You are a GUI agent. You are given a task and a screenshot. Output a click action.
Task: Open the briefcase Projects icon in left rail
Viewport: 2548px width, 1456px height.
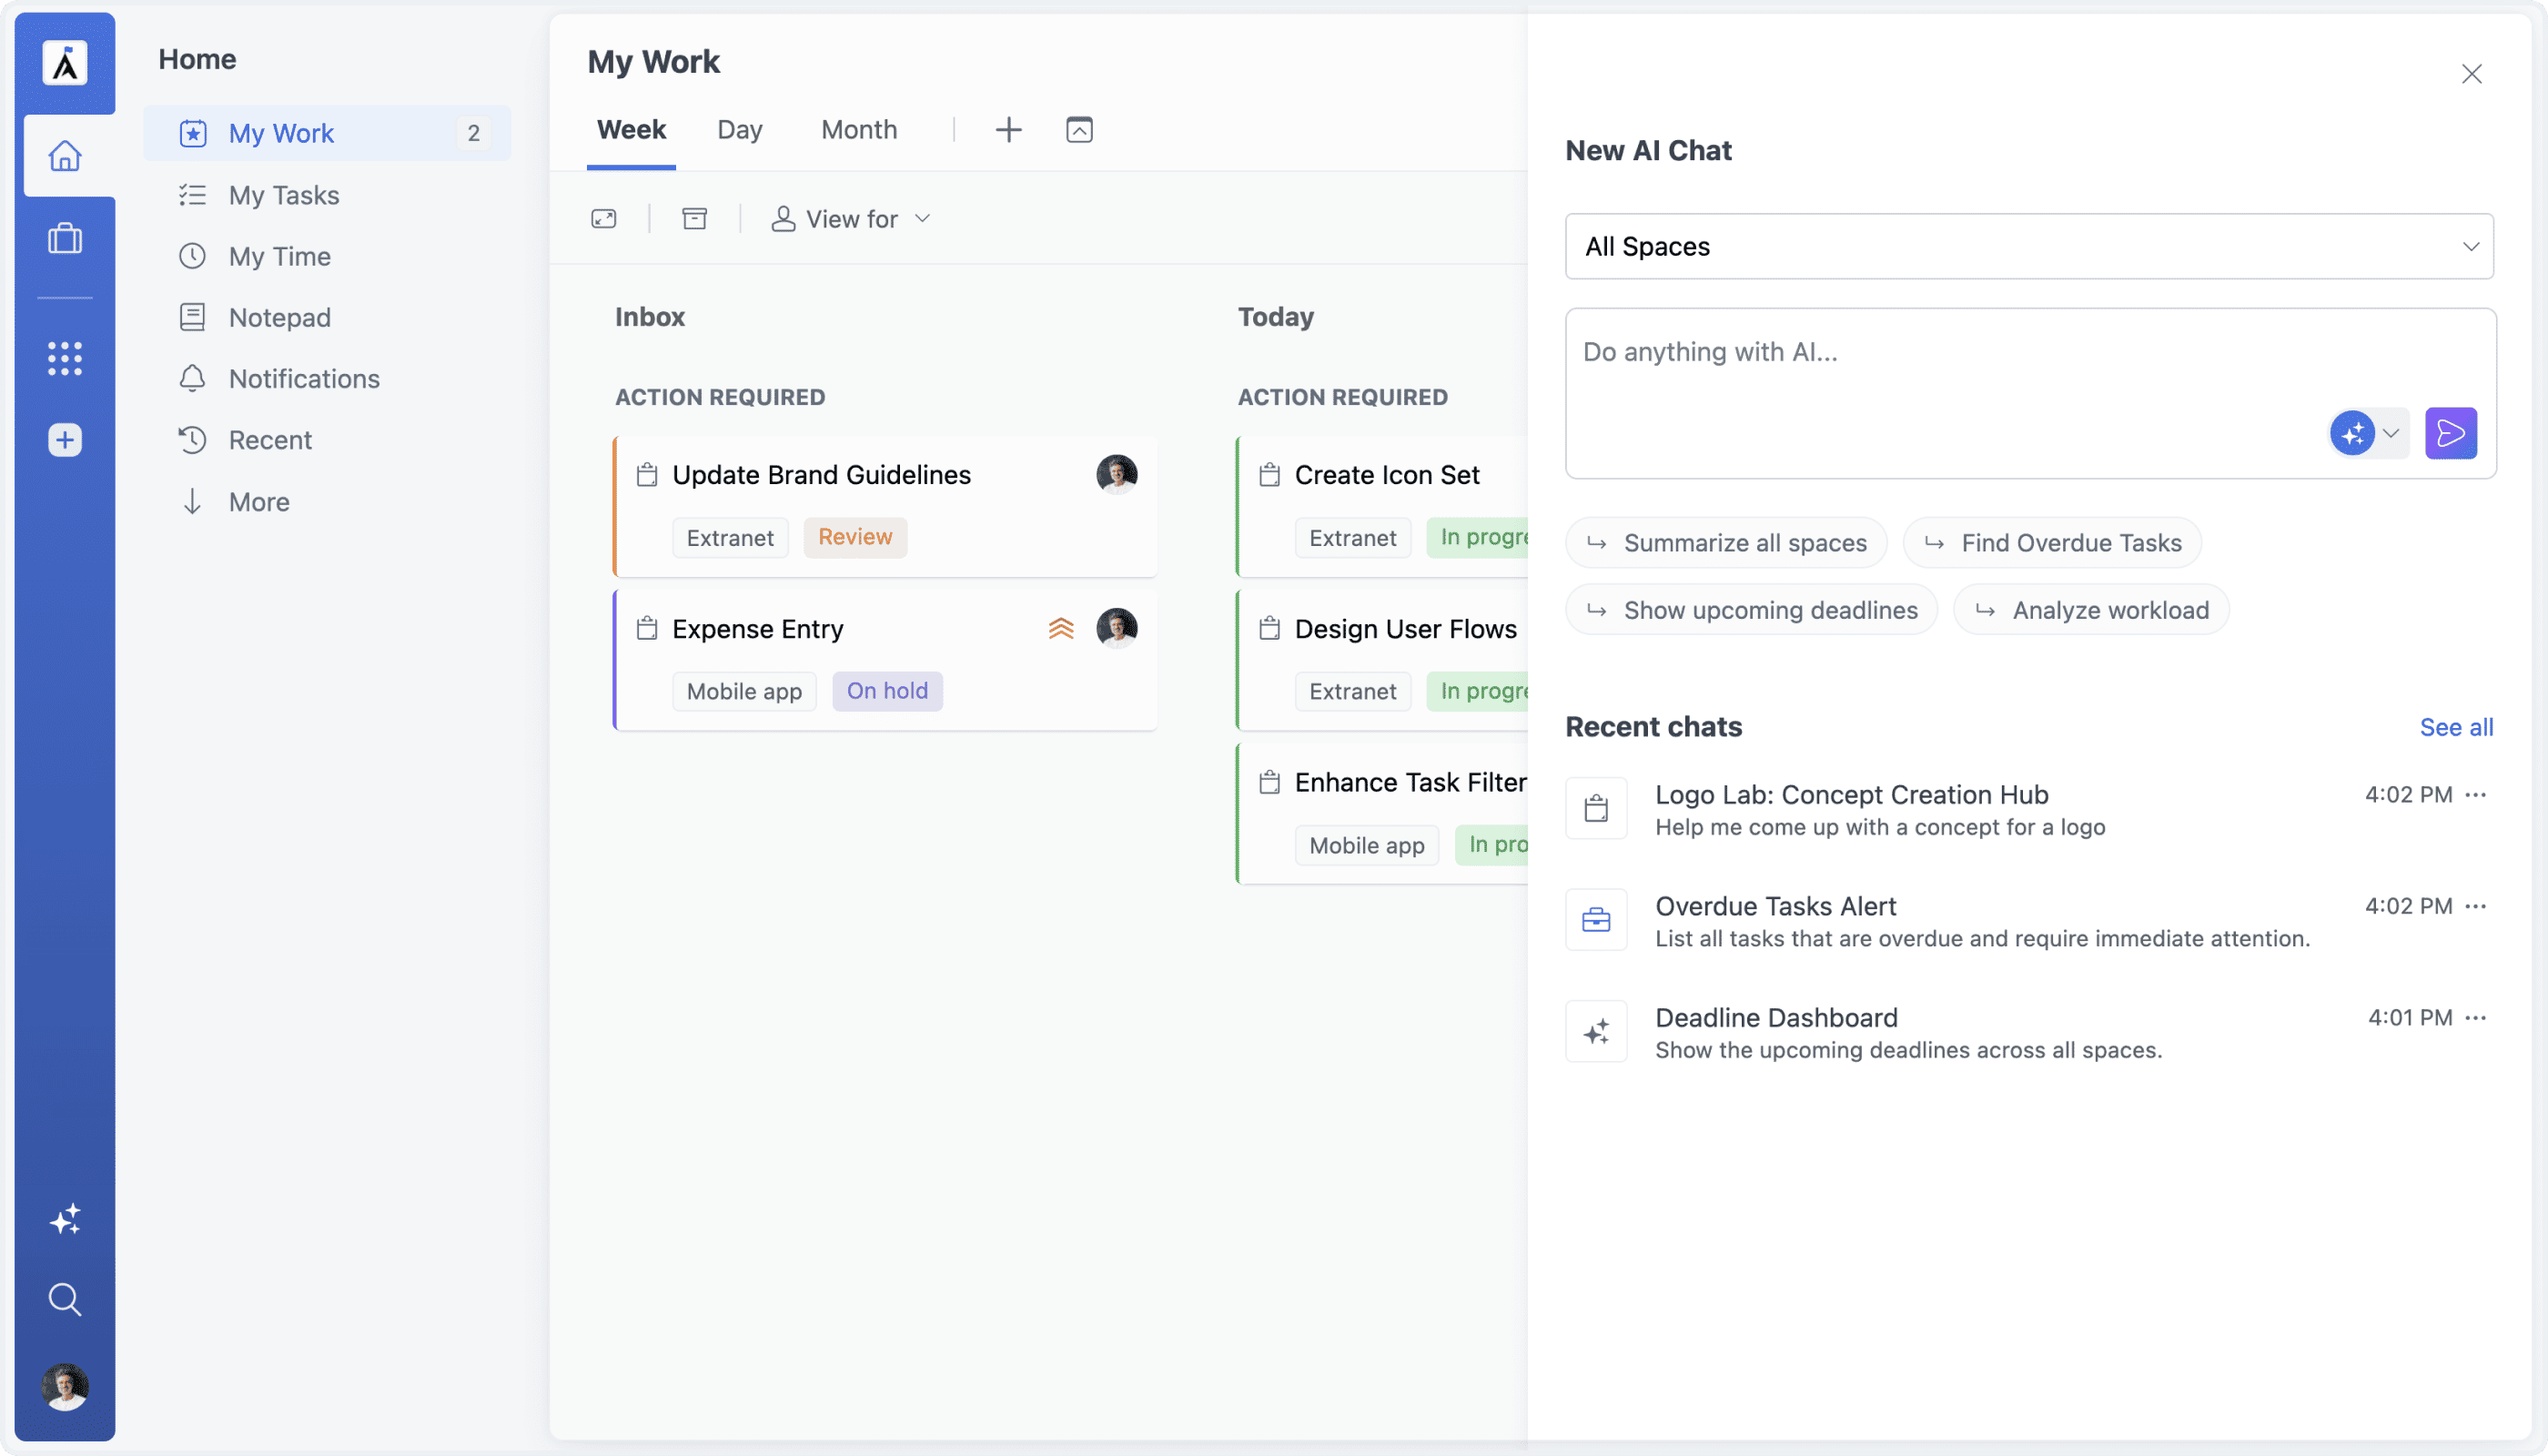tap(65, 238)
